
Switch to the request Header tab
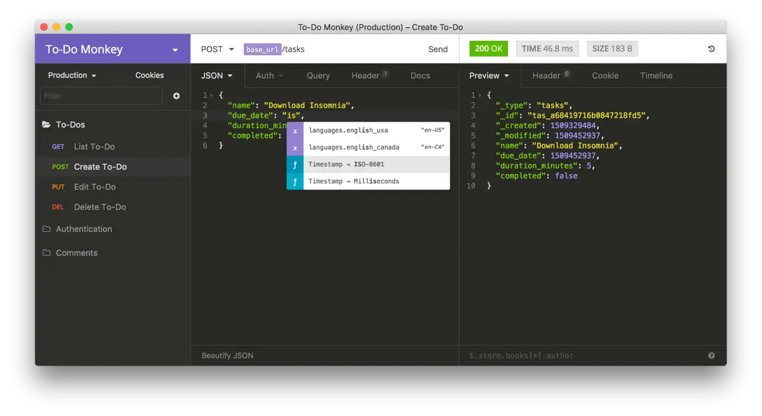(x=369, y=75)
